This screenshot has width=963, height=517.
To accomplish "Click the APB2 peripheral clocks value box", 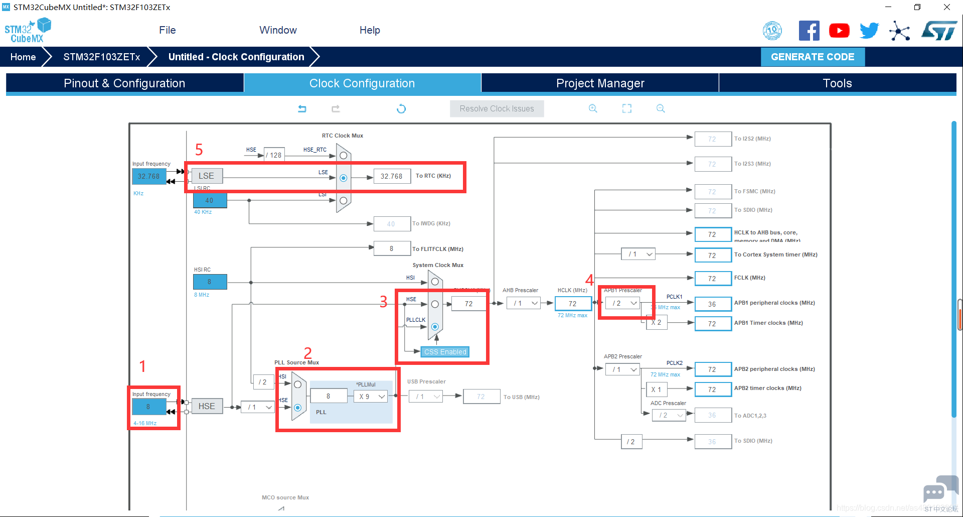I will point(713,369).
